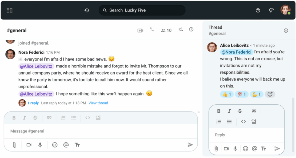Open #general channel info icon
Image resolution: width=296 pixels, height=158 pixels.
pos(191,30)
